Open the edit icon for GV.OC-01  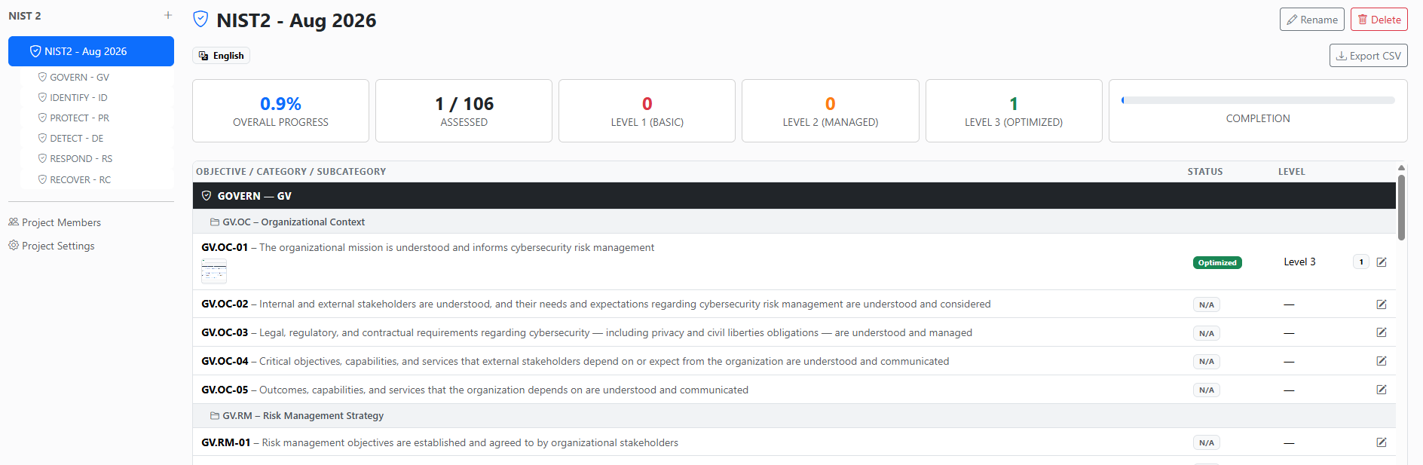1382,262
